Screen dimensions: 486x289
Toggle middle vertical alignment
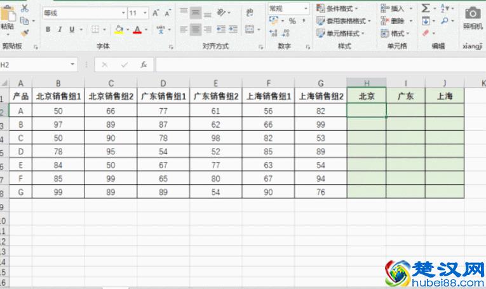click(196, 13)
